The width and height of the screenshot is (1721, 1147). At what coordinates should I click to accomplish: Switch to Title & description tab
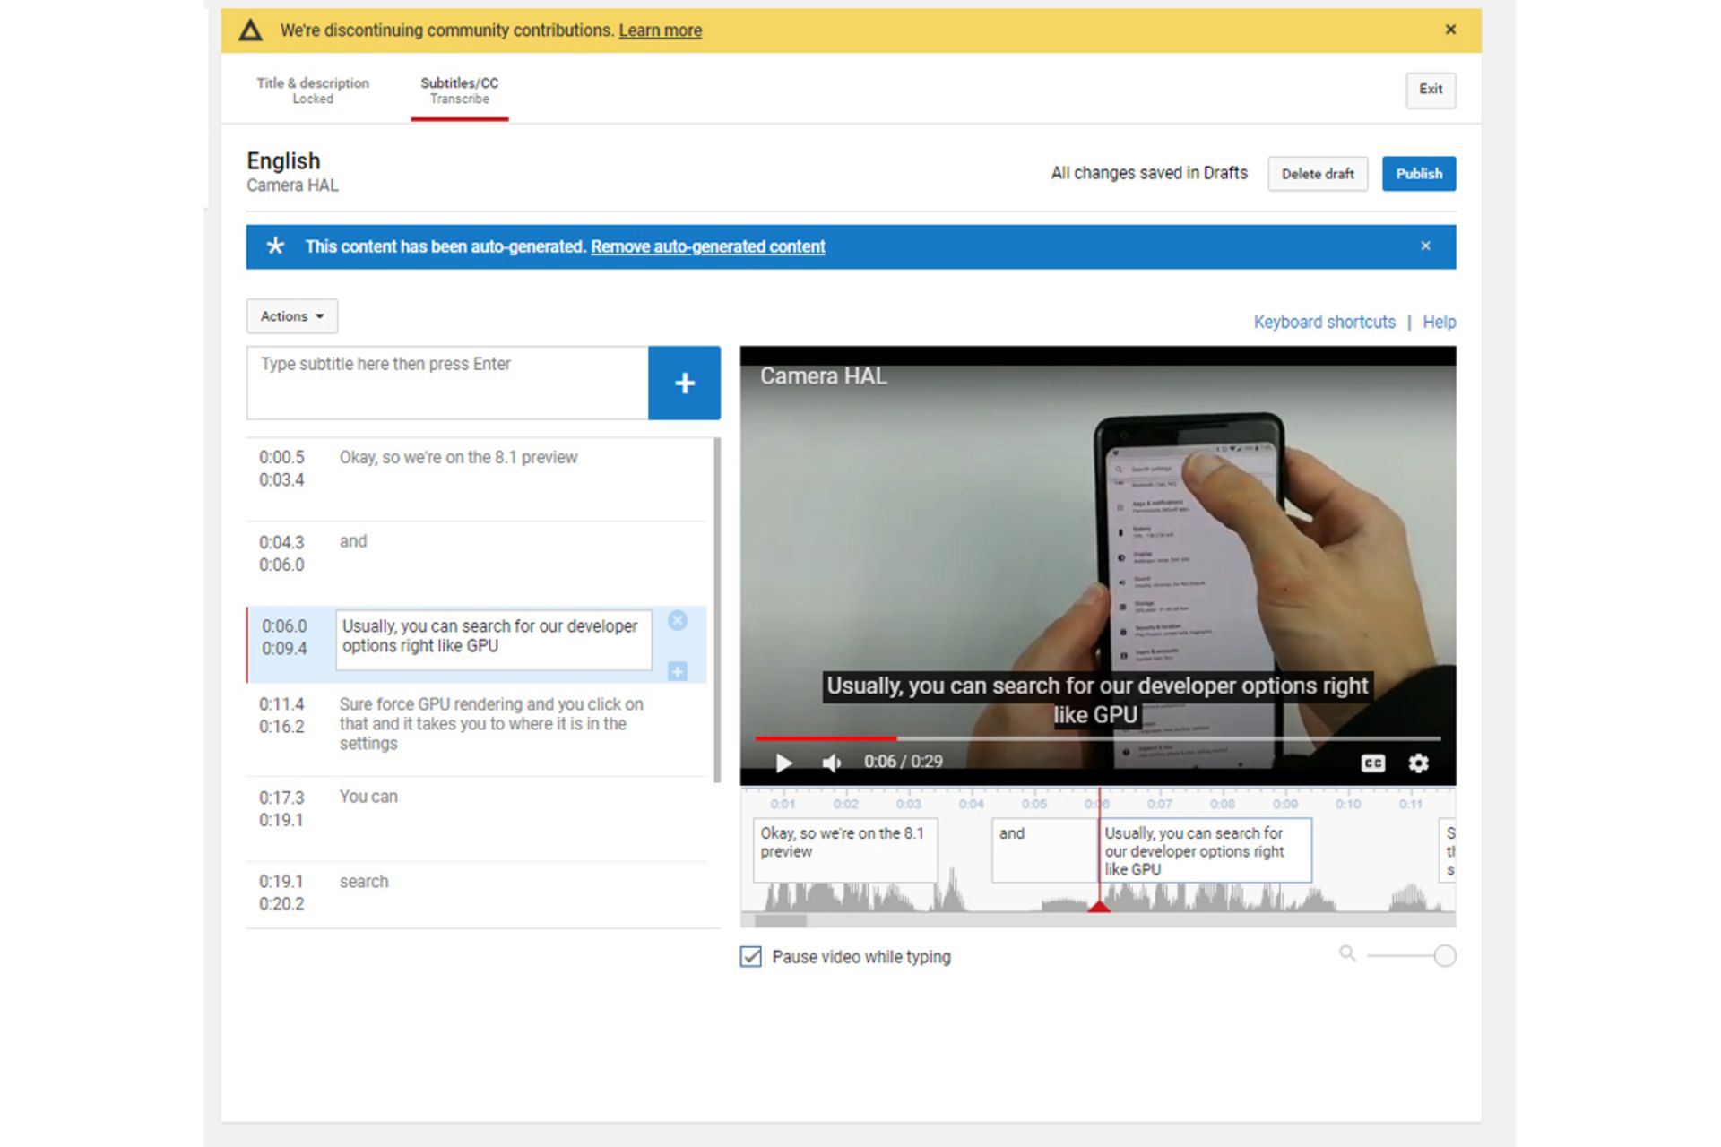click(312, 90)
